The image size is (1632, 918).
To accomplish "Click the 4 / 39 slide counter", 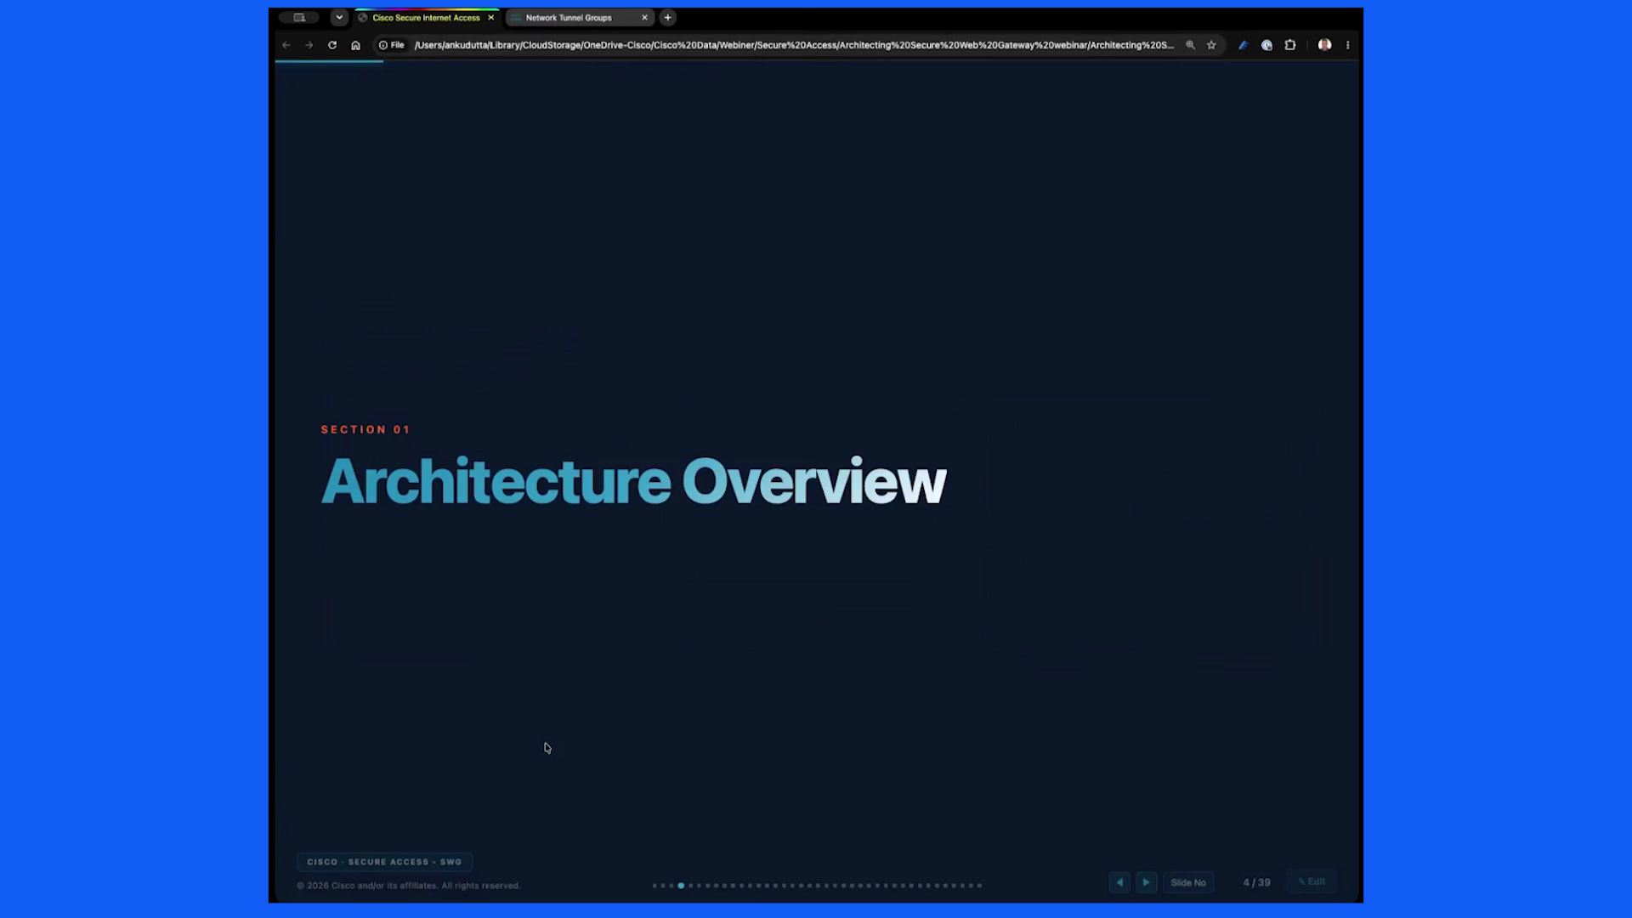I will (x=1256, y=882).
